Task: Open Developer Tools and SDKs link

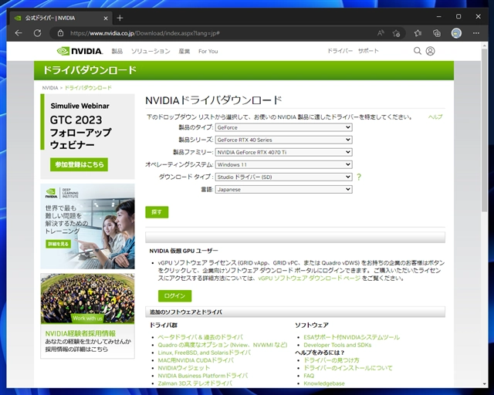Action: pos(337,345)
